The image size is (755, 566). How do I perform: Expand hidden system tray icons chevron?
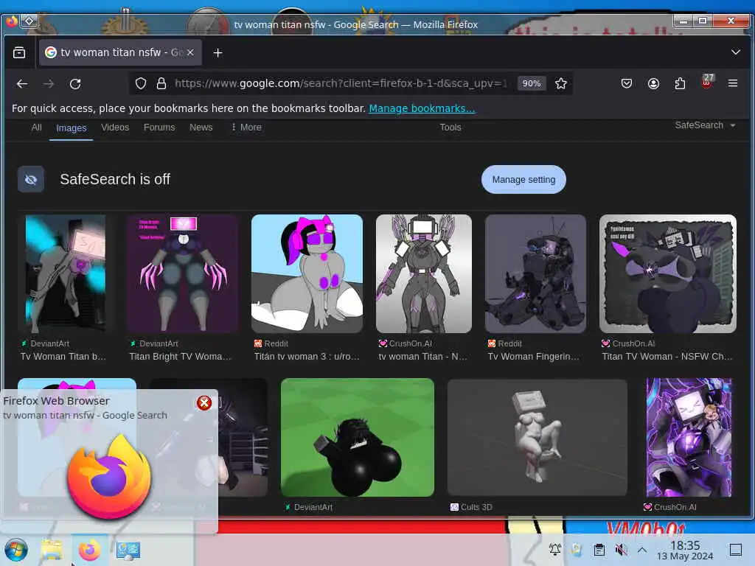[642, 550]
